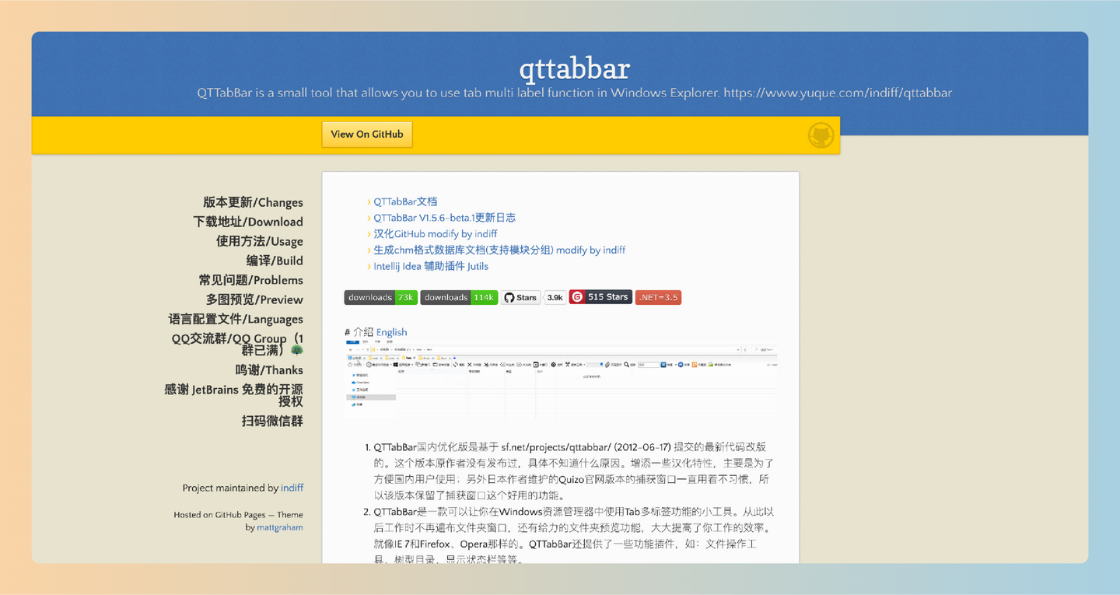Visit mattgraham theme author link

tap(280, 527)
